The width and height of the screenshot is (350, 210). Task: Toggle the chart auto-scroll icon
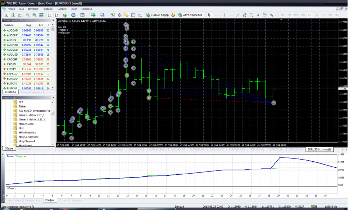pyautogui.click(x=49, y=15)
